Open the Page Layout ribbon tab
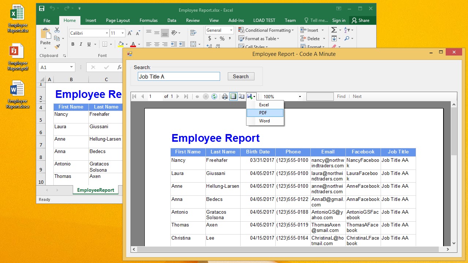Screen dimensions: 468x263 pos(118,20)
